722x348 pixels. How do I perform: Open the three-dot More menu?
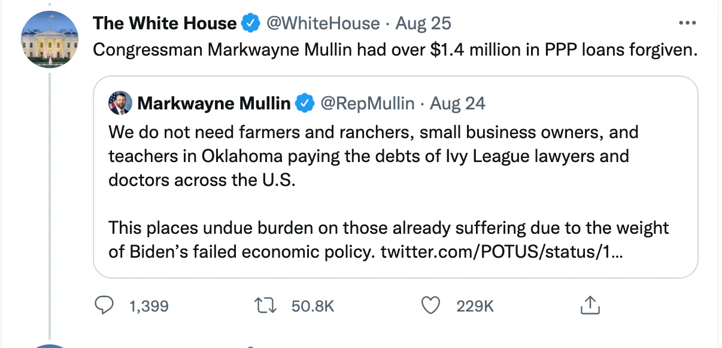click(x=687, y=24)
